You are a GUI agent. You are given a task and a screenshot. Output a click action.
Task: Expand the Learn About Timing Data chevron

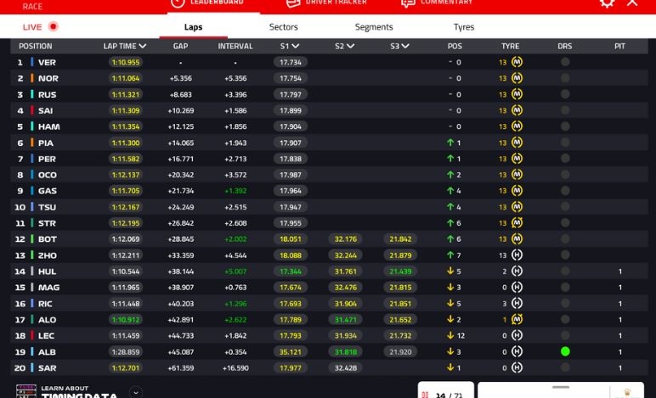click(135, 392)
